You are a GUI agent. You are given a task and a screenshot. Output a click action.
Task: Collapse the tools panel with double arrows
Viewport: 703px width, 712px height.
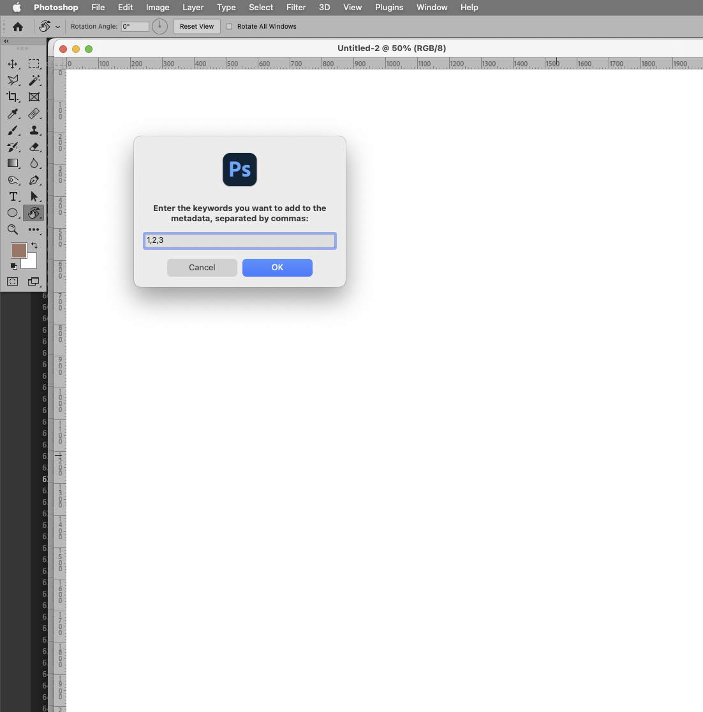pos(5,41)
